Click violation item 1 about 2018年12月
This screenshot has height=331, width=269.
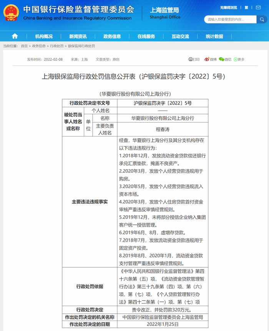click(x=163, y=160)
